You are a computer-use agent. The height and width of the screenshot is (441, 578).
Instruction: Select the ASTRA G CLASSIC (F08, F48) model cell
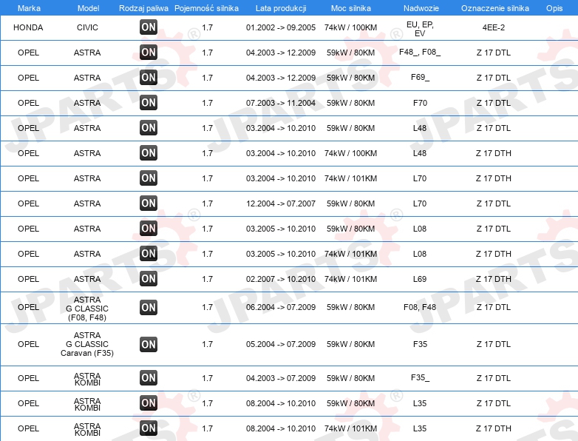[x=87, y=309]
